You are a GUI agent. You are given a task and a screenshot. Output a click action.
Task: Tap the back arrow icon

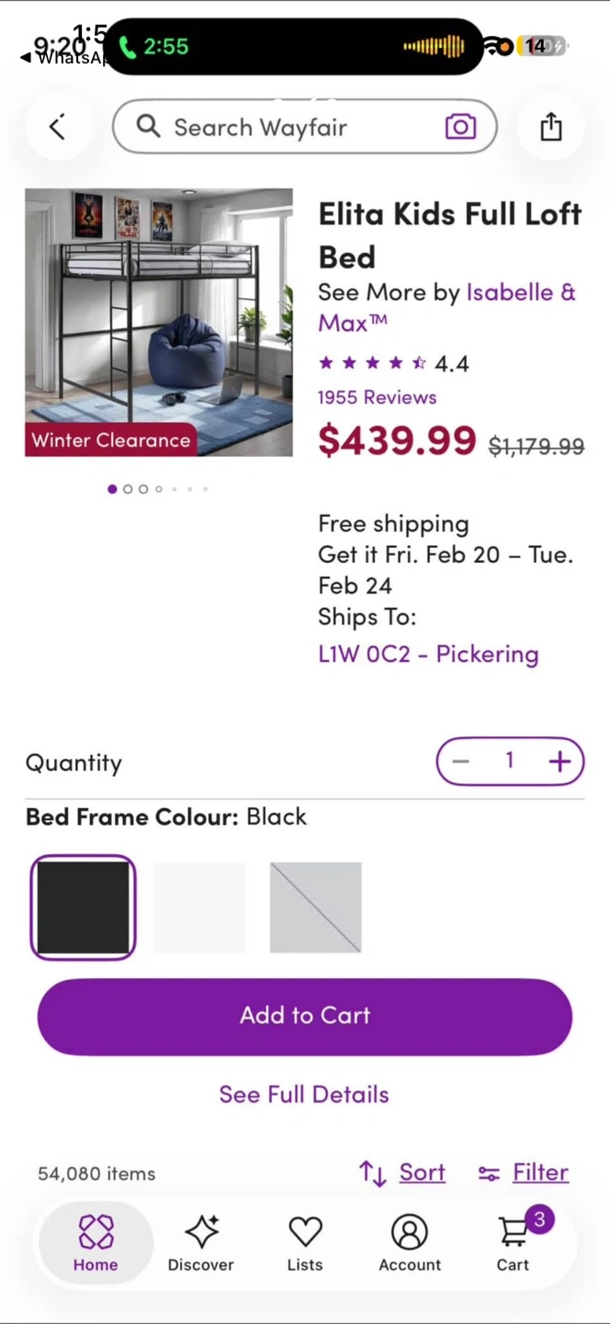coord(57,127)
